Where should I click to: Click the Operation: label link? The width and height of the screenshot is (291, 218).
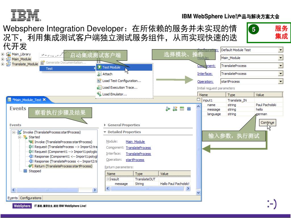[x=205, y=81]
